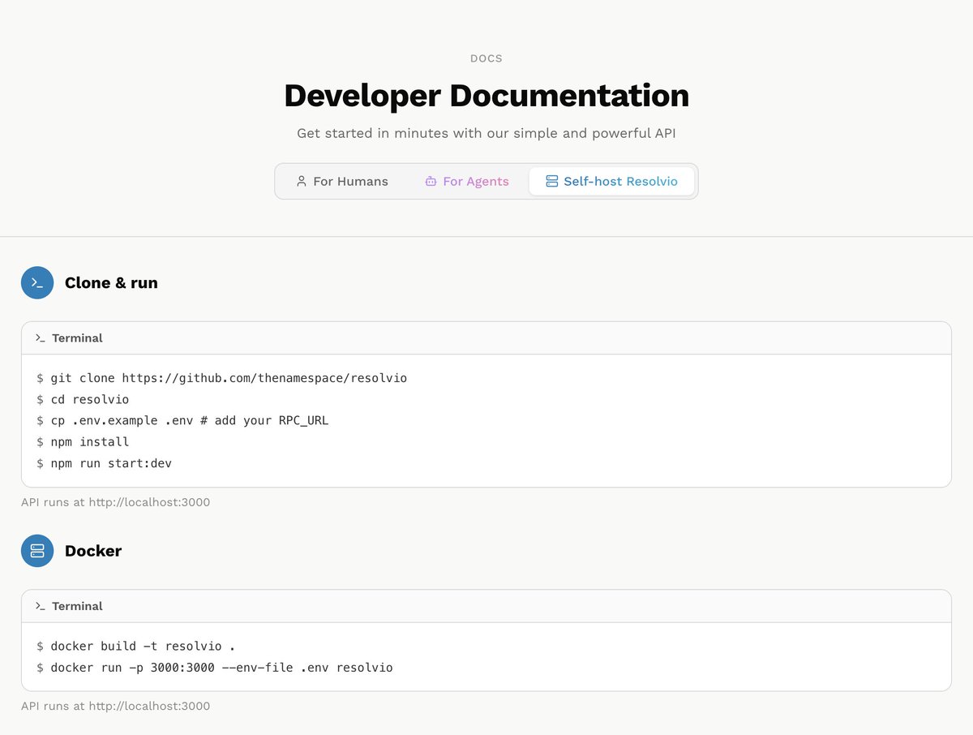Screen dimensions: 973x735
Task: Click the terminal prompt icon in the Docker Terminal header
Action: click(x=41, y=606)
